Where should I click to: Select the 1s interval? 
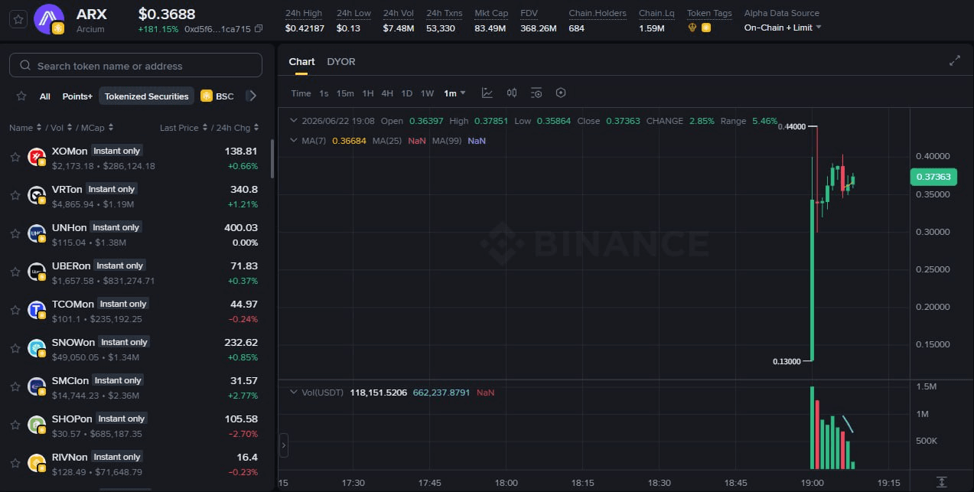coord(324,93)
